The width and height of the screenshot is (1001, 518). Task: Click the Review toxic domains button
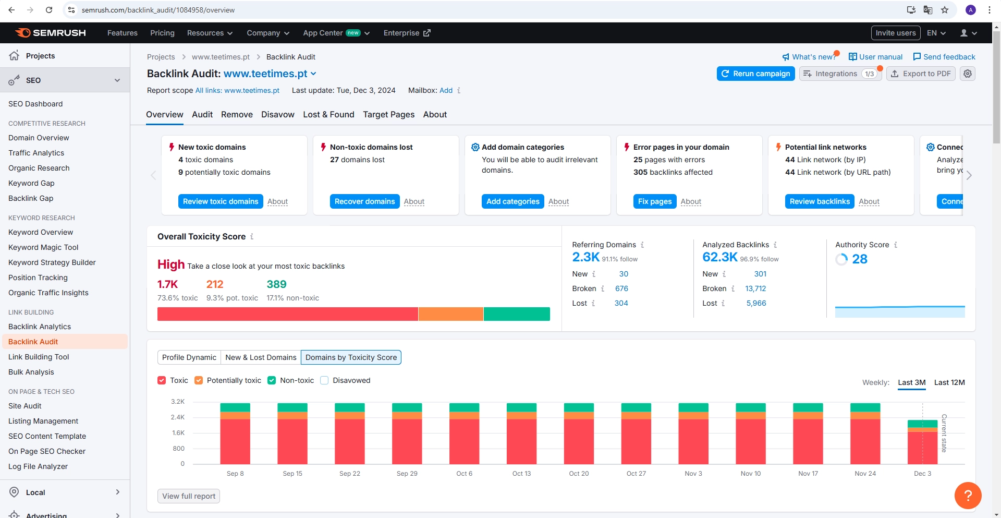[x=221, y=201]
